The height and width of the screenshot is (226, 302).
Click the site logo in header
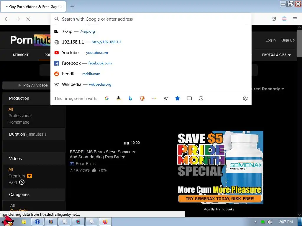point(30,40)
